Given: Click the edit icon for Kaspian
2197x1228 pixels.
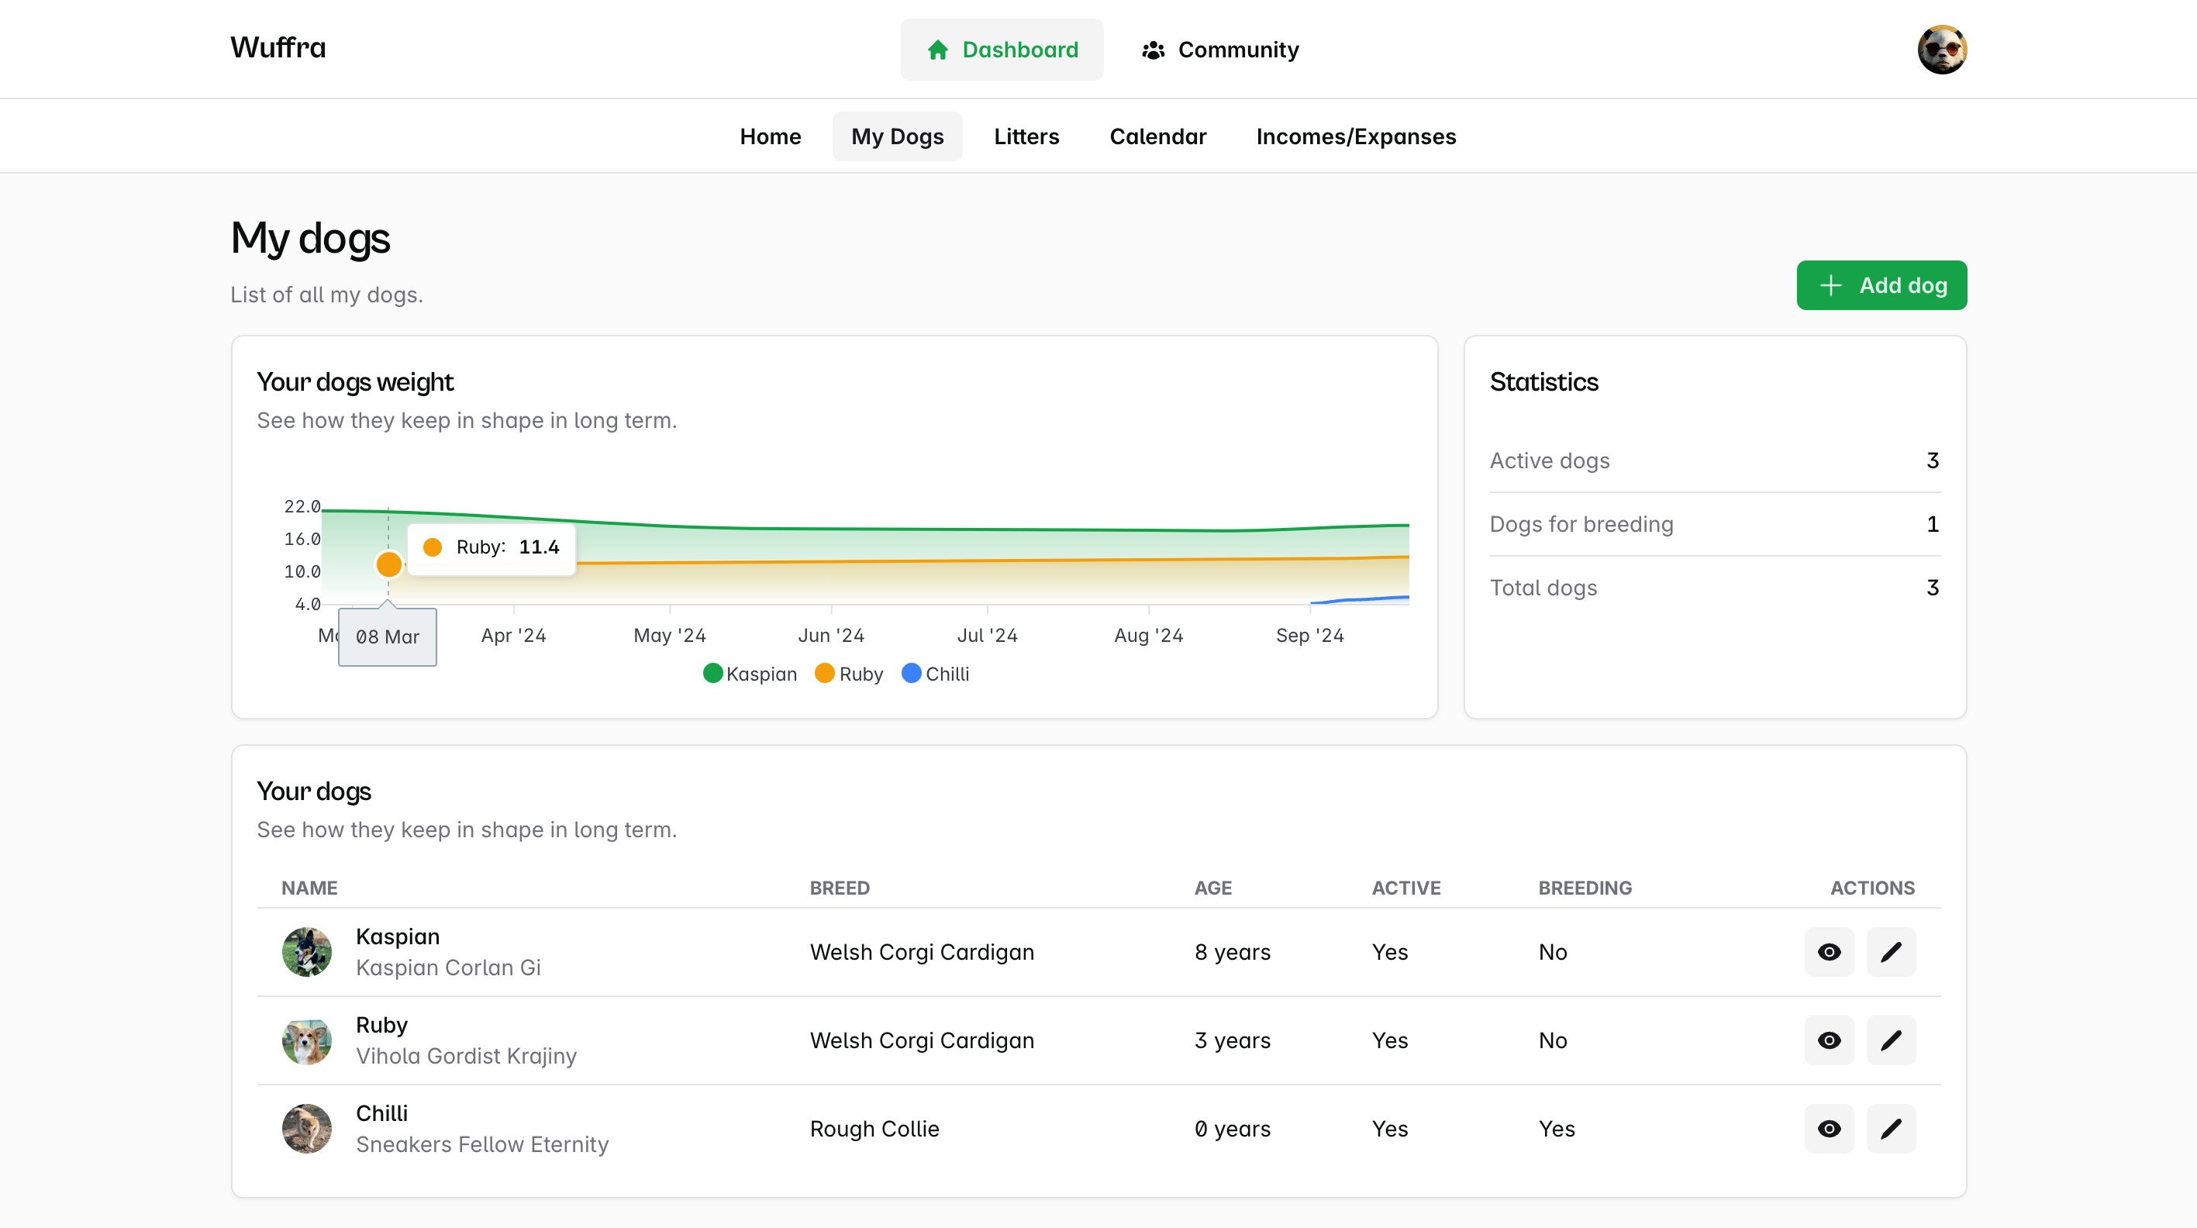Looking at the screenshot, I should [1891, 950].
